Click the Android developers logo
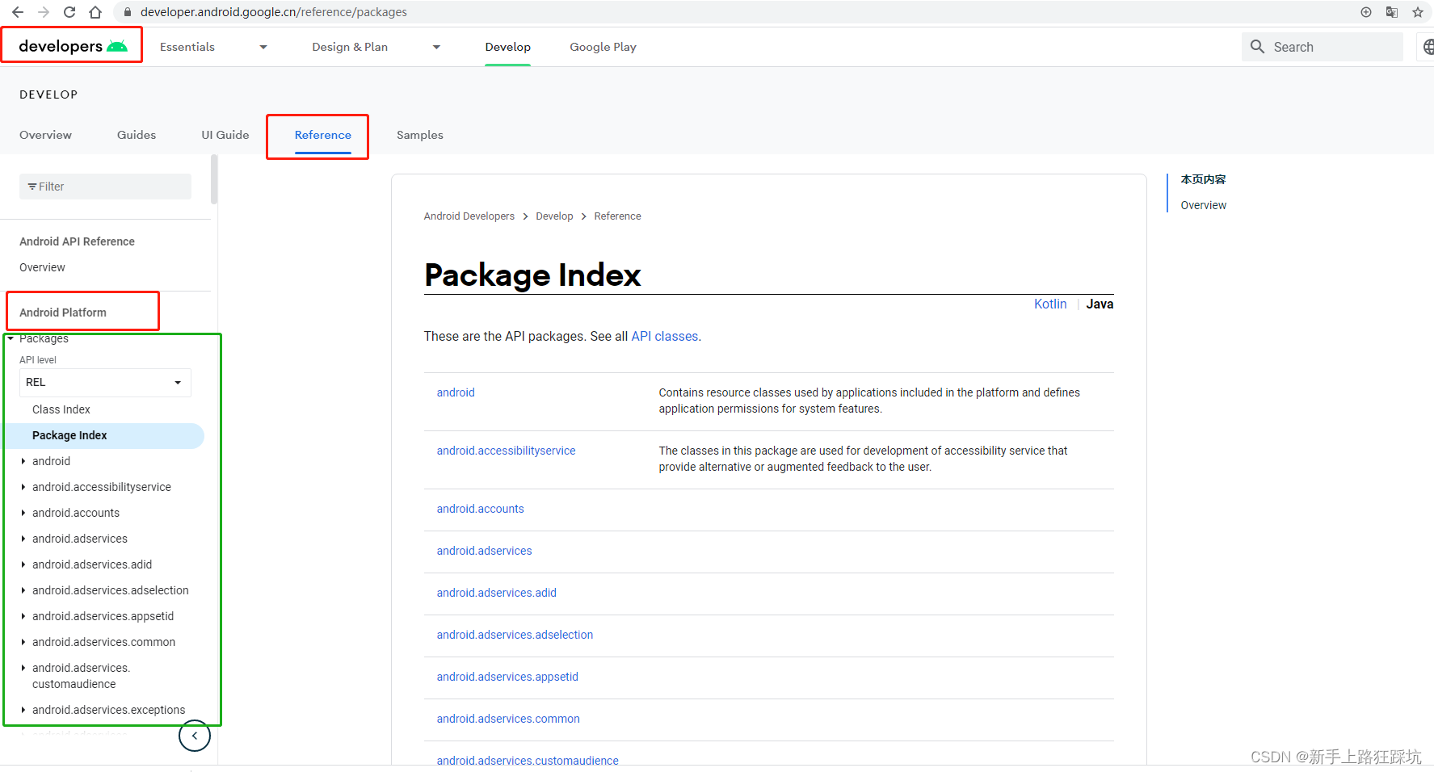Image resolution: width=1434 pixels, height=772 pixels. (x=73, y=46)
